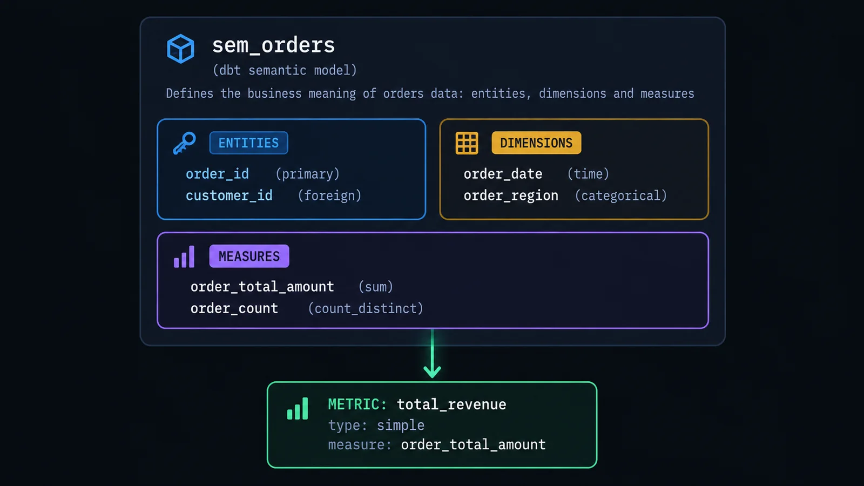
Task: Click the metric's measure: order_total_amount line
Action: coord(437,445)
